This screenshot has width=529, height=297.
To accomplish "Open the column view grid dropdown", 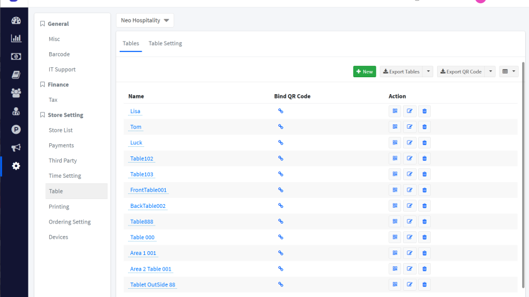I will click(508, 72).
